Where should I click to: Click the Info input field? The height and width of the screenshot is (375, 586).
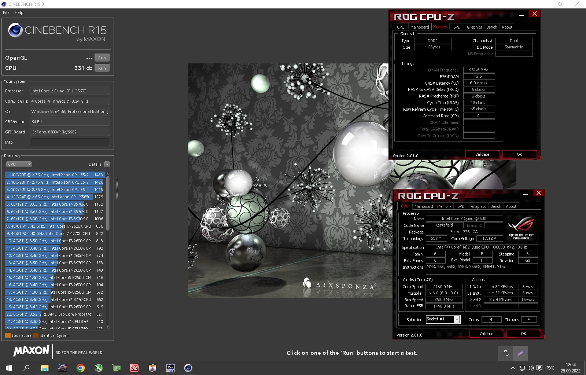[70, 142]
